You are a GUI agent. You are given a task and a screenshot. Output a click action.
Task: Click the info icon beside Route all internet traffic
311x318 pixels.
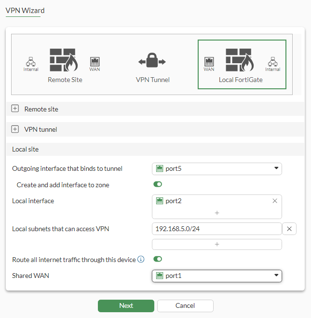click(x=141, y=259)
